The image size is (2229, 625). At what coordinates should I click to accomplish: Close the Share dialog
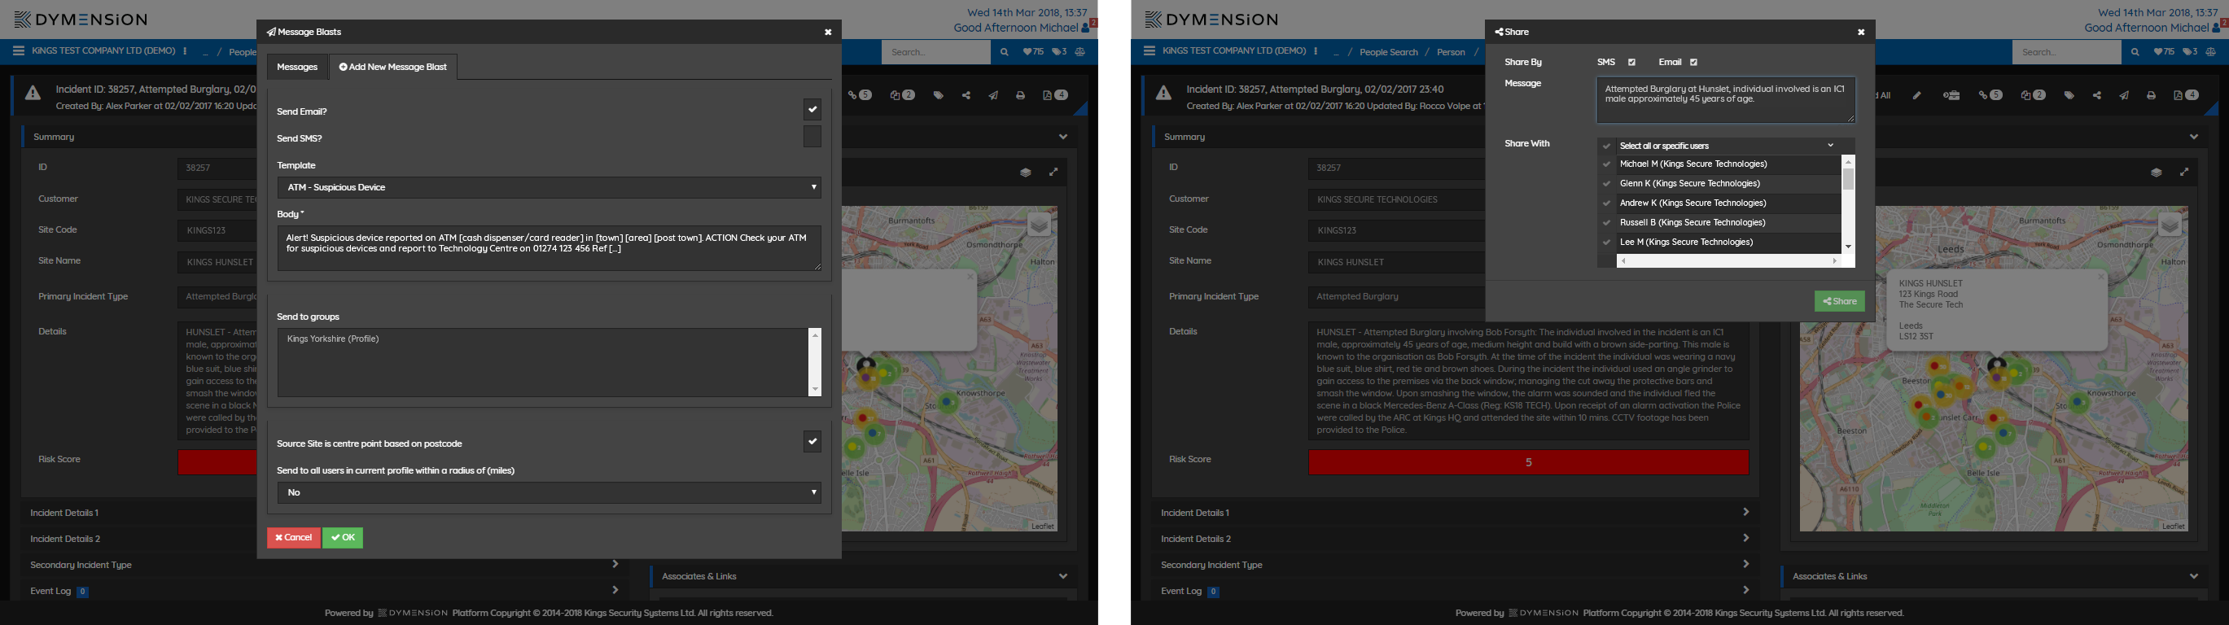tap(1861, 32)
